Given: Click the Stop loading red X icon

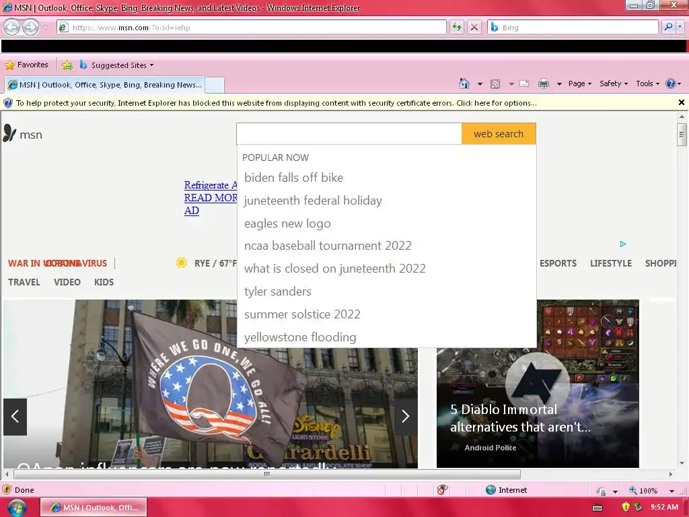Looking at the screenshot, I should point(474,27).
